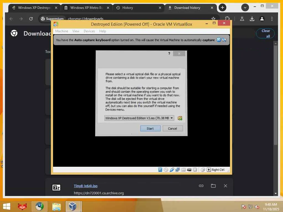283x212 pixels.
Task: Click the browser forward arrow
Action: 21,19
